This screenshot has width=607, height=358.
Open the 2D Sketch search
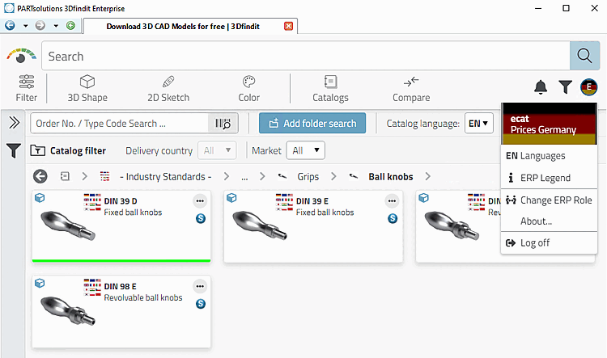[168, 88]
